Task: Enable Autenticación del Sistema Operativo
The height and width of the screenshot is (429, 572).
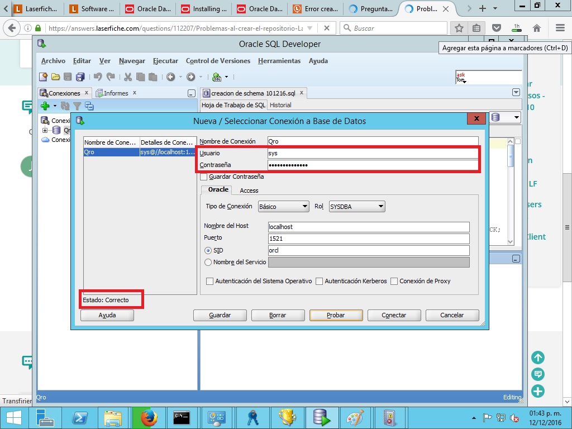Action: pos(210,282)
